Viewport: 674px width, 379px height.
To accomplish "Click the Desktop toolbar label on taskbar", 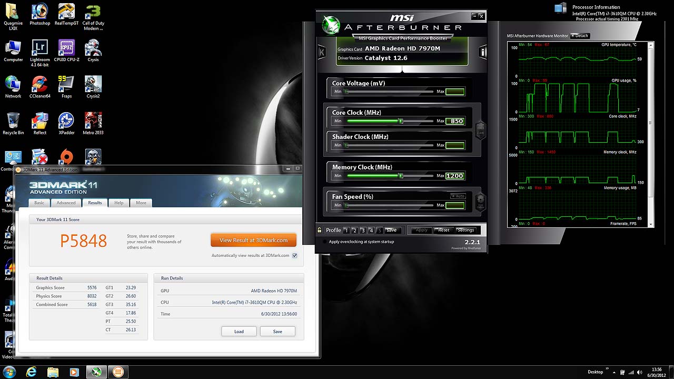I will pyautogui.click(x=596, y=372).
